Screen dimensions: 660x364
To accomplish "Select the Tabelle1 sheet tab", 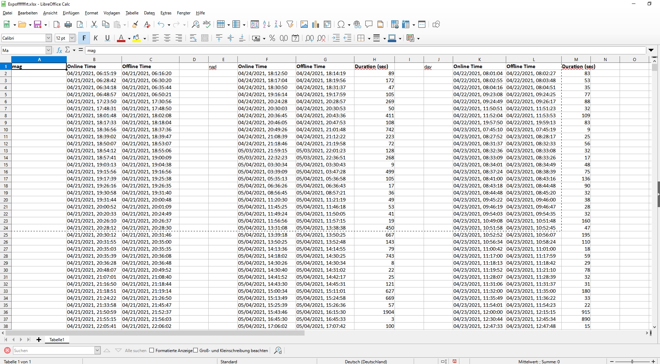I will click(57, 339).
